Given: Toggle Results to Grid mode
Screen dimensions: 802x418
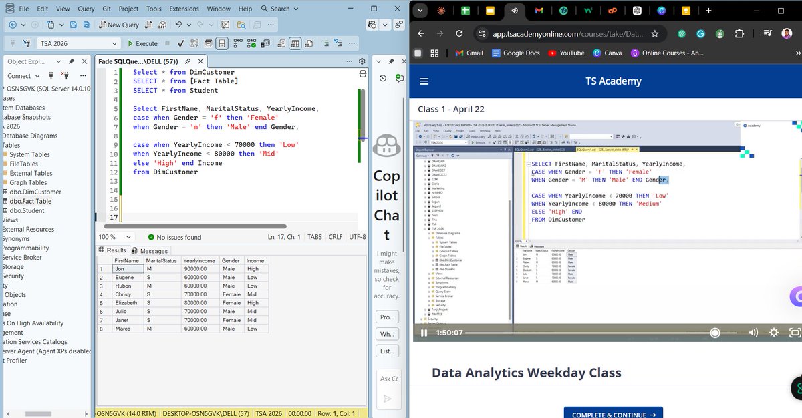Looking at the screenshot, I should click(x=294, y=44).
